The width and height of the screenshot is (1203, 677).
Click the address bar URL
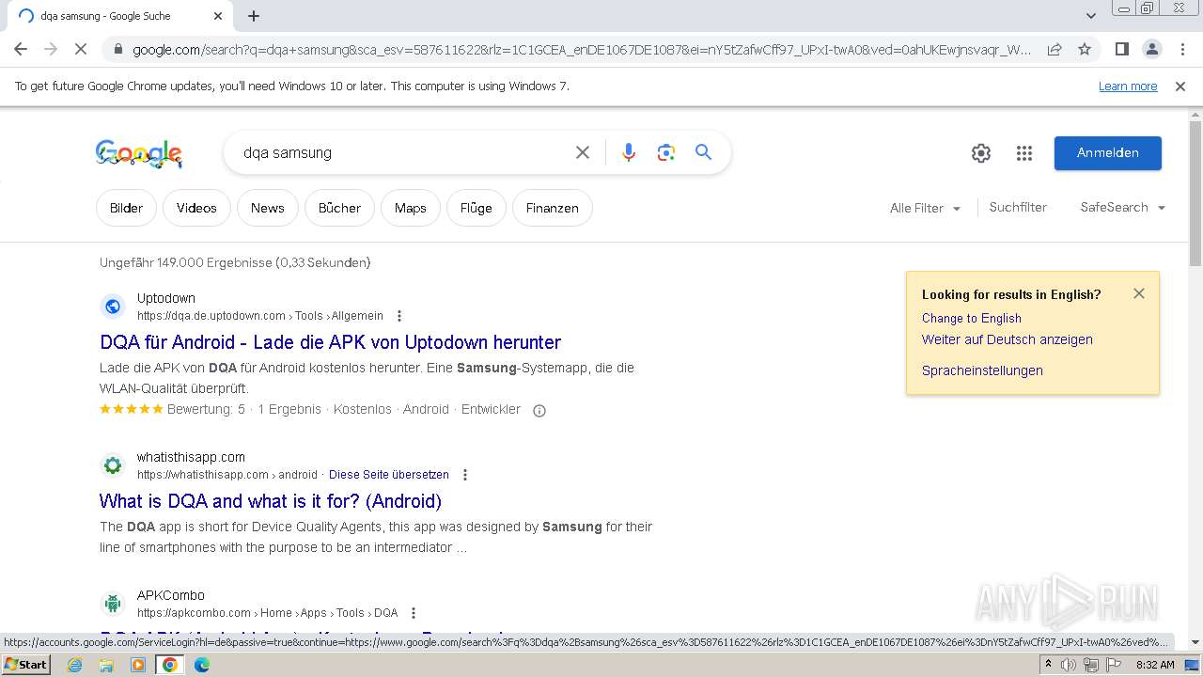(581, 49)
